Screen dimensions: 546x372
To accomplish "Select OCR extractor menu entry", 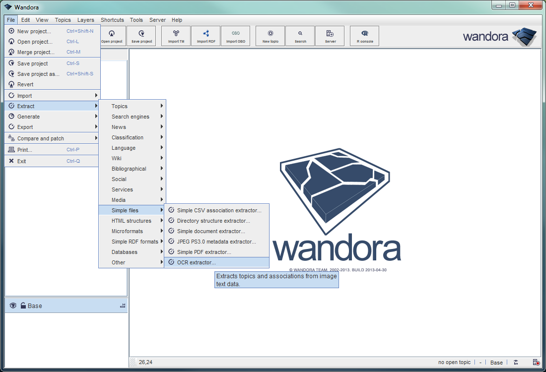I will pyautogui.click(x=197, y=262).
